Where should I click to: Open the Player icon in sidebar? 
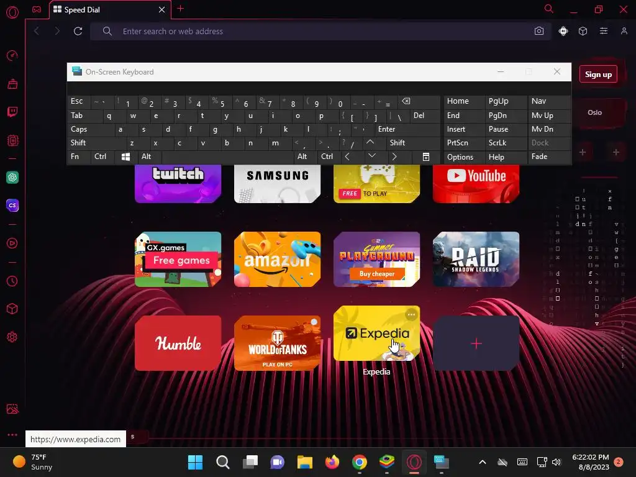(x=12, y=243)
